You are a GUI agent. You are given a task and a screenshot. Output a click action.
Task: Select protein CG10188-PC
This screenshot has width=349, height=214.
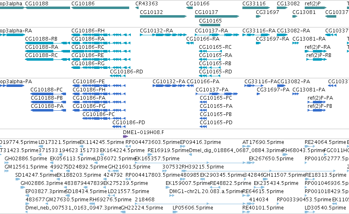click(46, 90)
